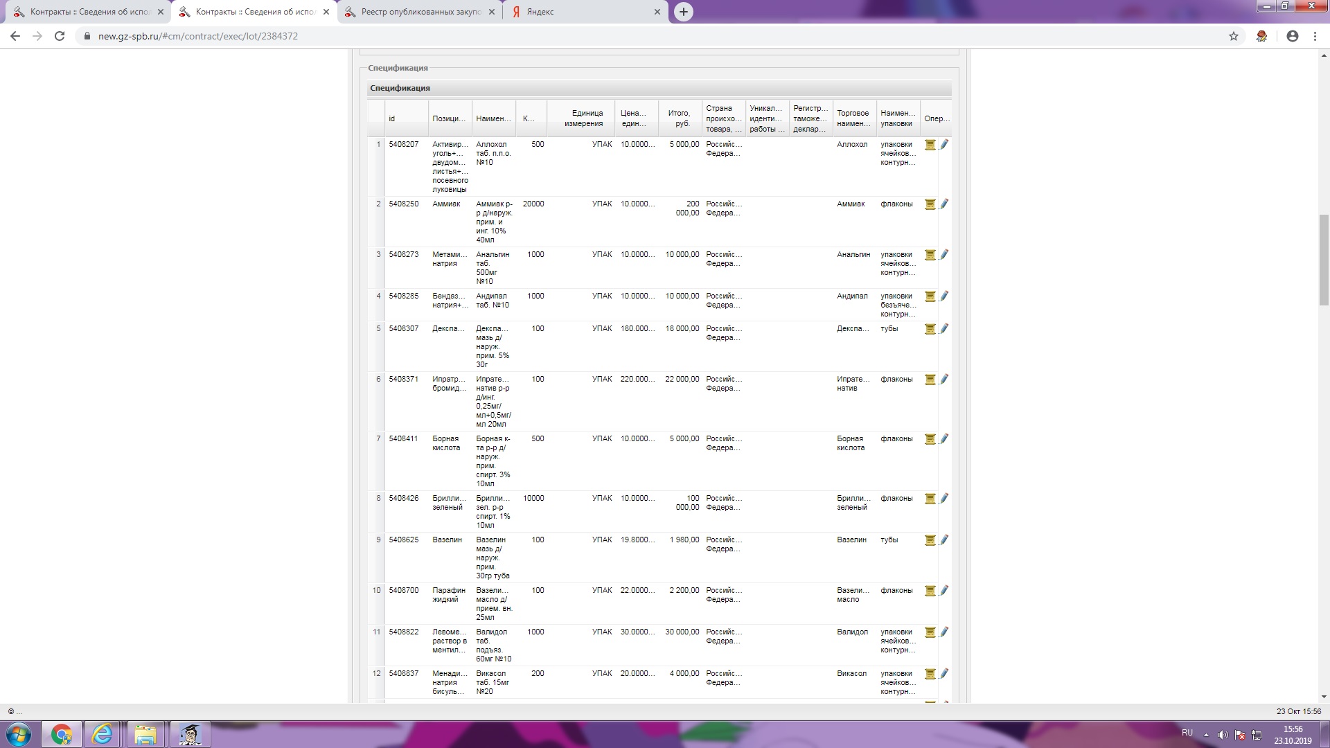Click the edit pencil in the Анальгин row
This screenshot has width=1330, height=748.
point(944,255)
